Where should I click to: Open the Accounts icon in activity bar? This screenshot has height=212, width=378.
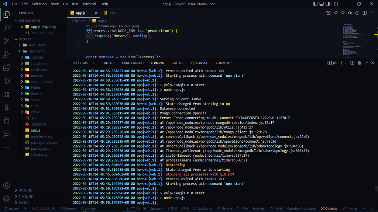[x=6, y=185]
